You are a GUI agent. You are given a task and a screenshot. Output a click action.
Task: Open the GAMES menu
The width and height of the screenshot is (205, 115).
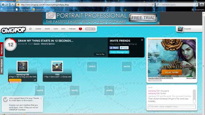tap(38, 29)
